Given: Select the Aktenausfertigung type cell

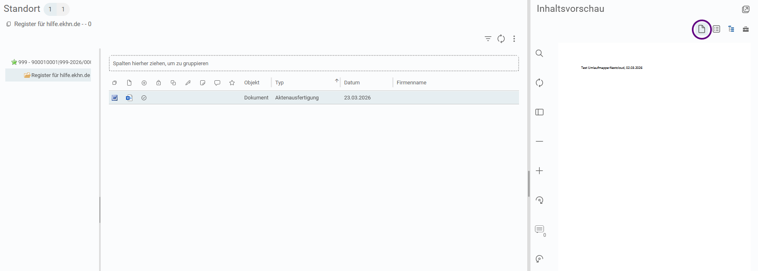Looking at the screenshot, I should pyautogui.click(x=297, y=98).
